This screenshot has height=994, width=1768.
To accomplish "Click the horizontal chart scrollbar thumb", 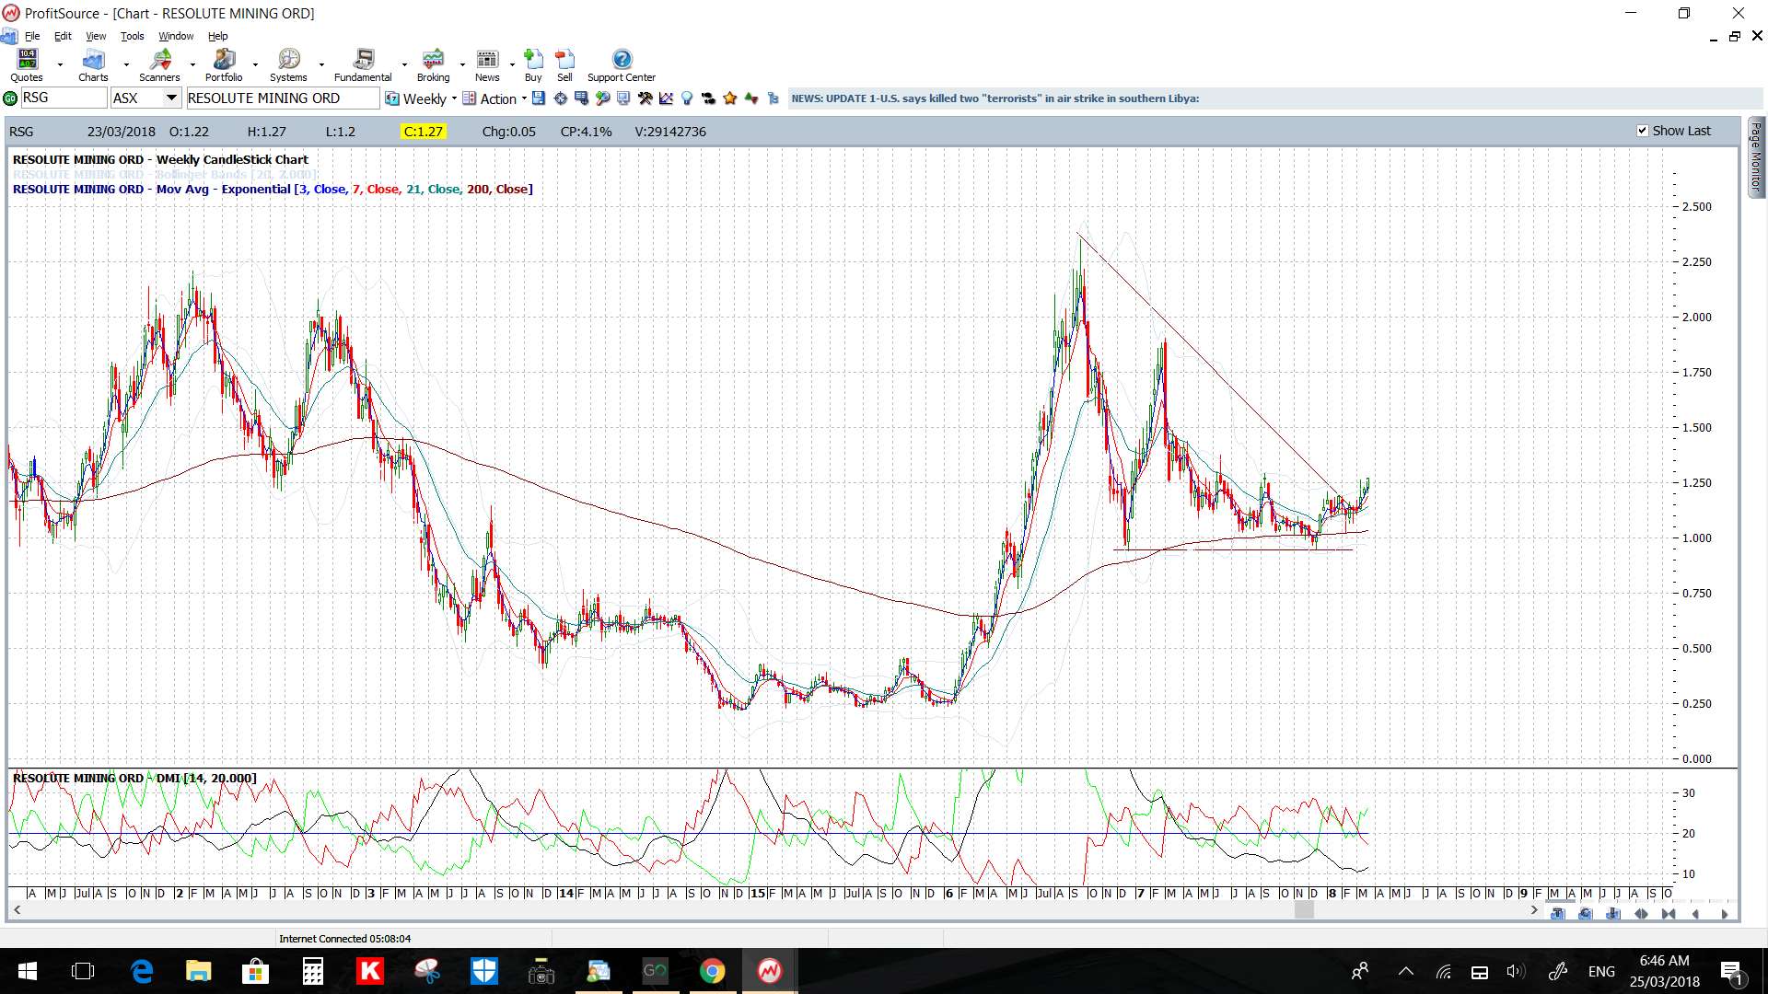I will pyautogui.click(x=1304, y=910).
